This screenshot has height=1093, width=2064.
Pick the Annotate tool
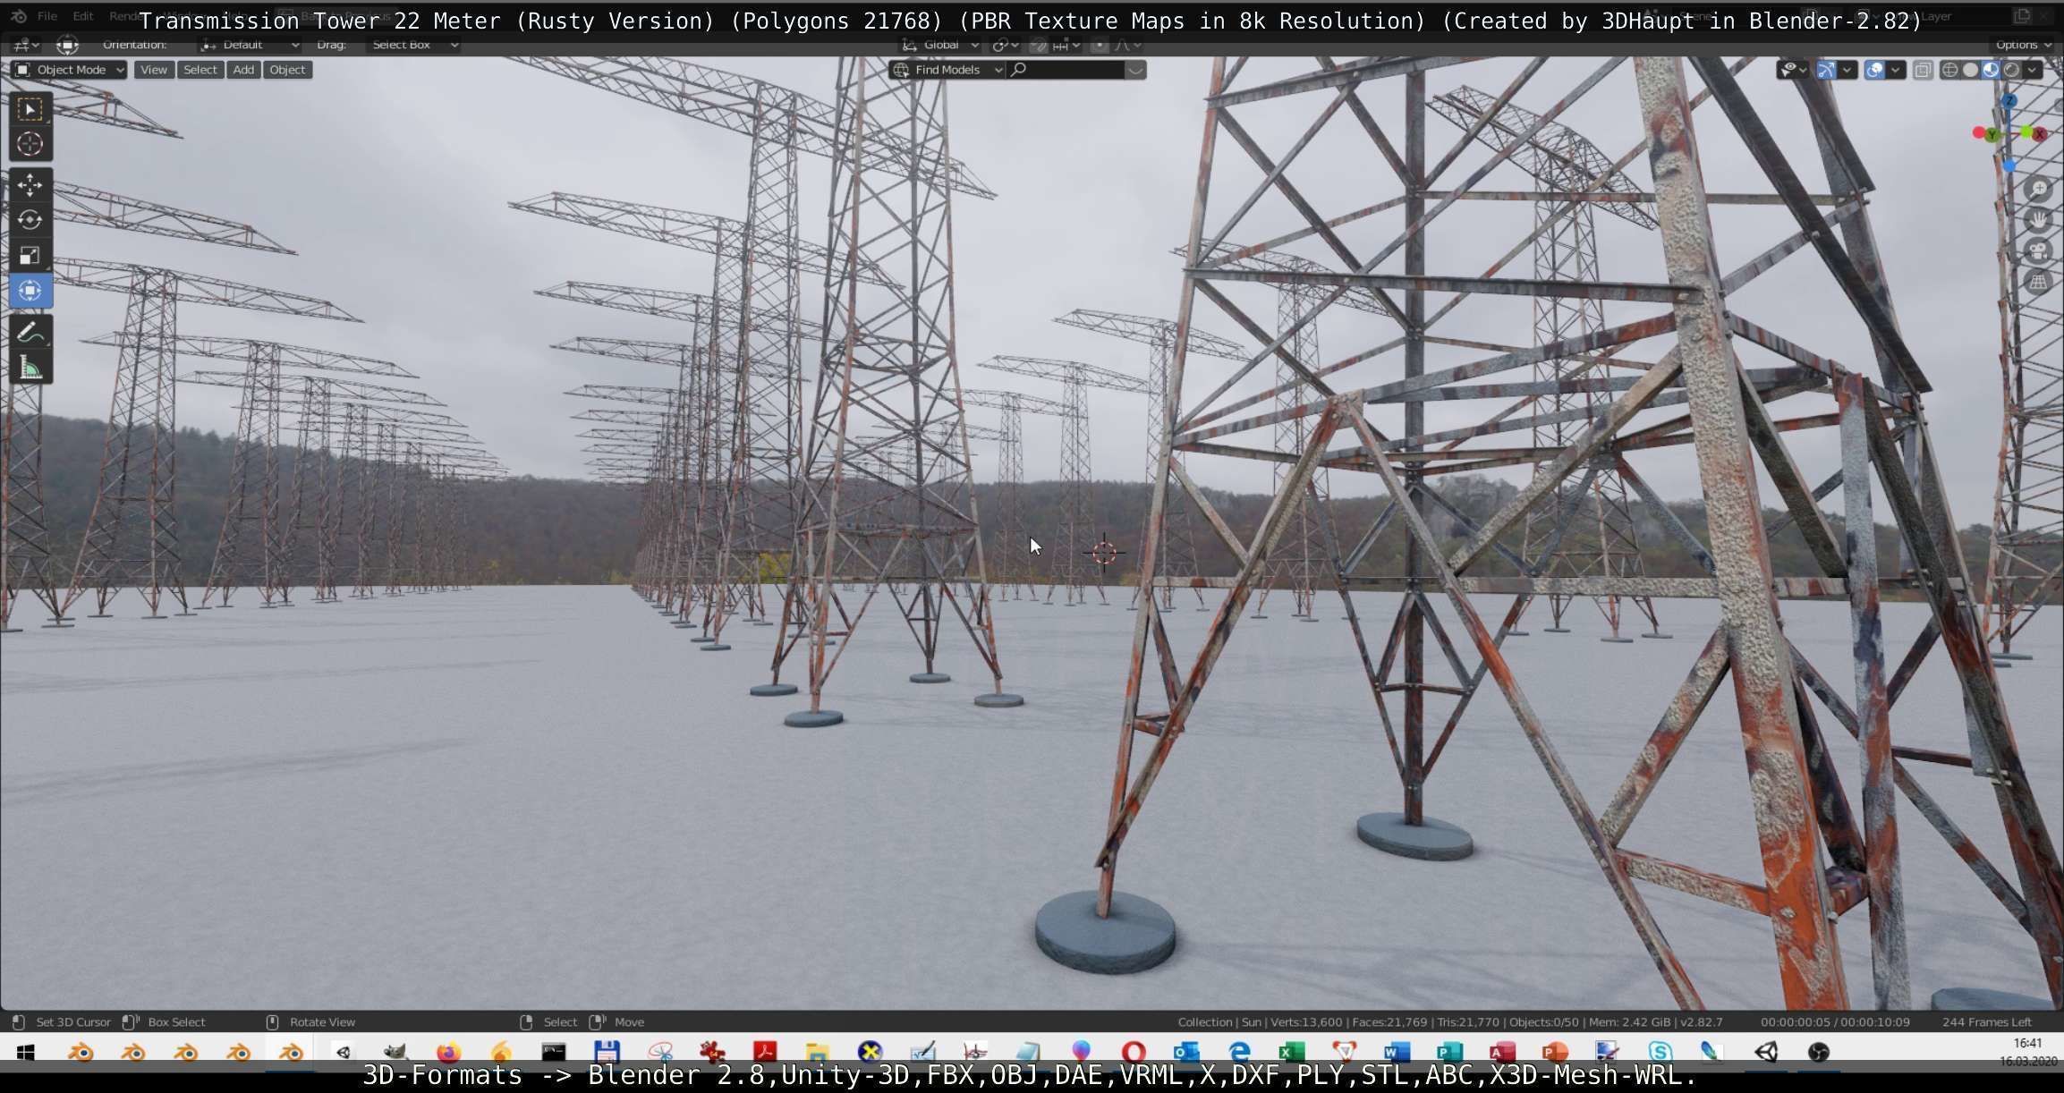[30, 333]
